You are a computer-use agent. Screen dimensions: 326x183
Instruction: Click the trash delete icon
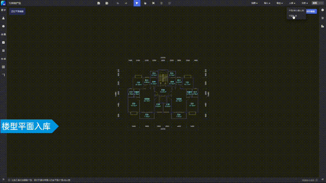161,3
